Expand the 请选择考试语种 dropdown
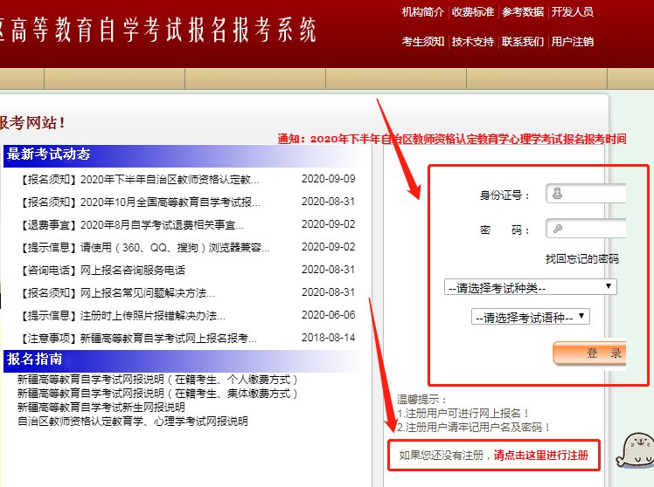The height and width of the screenshot is (487, 654). coord(531,317)
